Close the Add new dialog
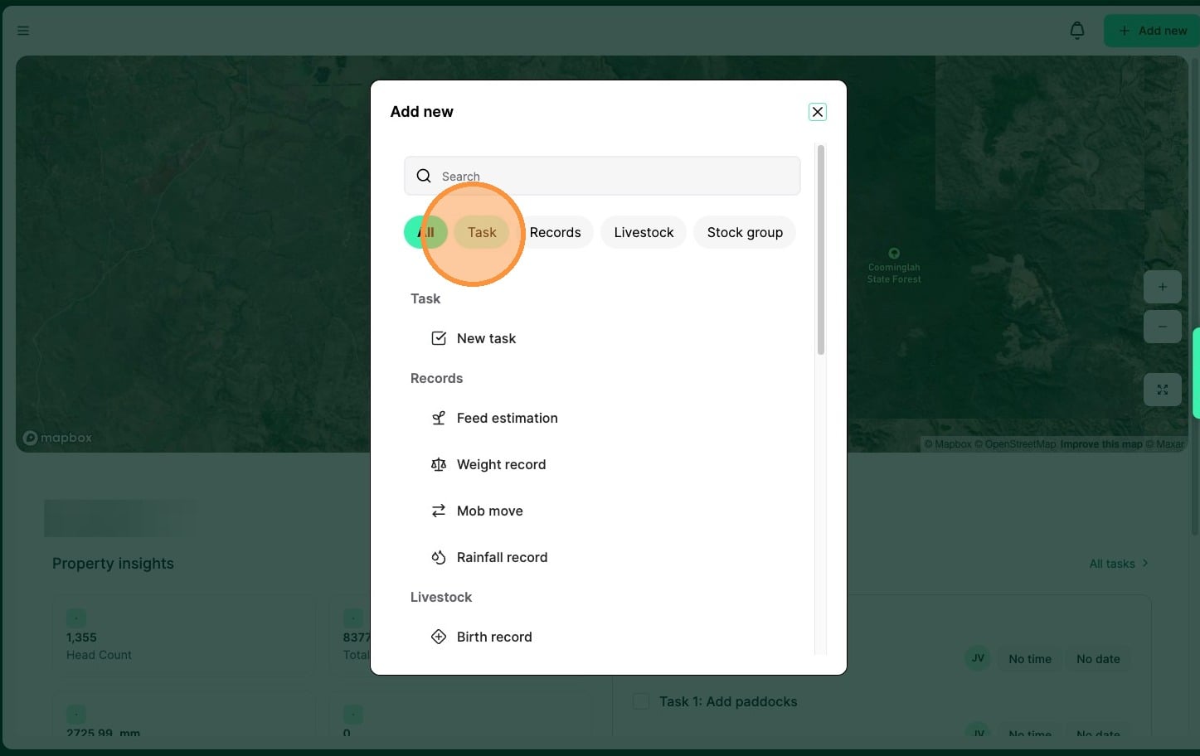This screenshot has height=756, width=1200. [x=818, y=112]
